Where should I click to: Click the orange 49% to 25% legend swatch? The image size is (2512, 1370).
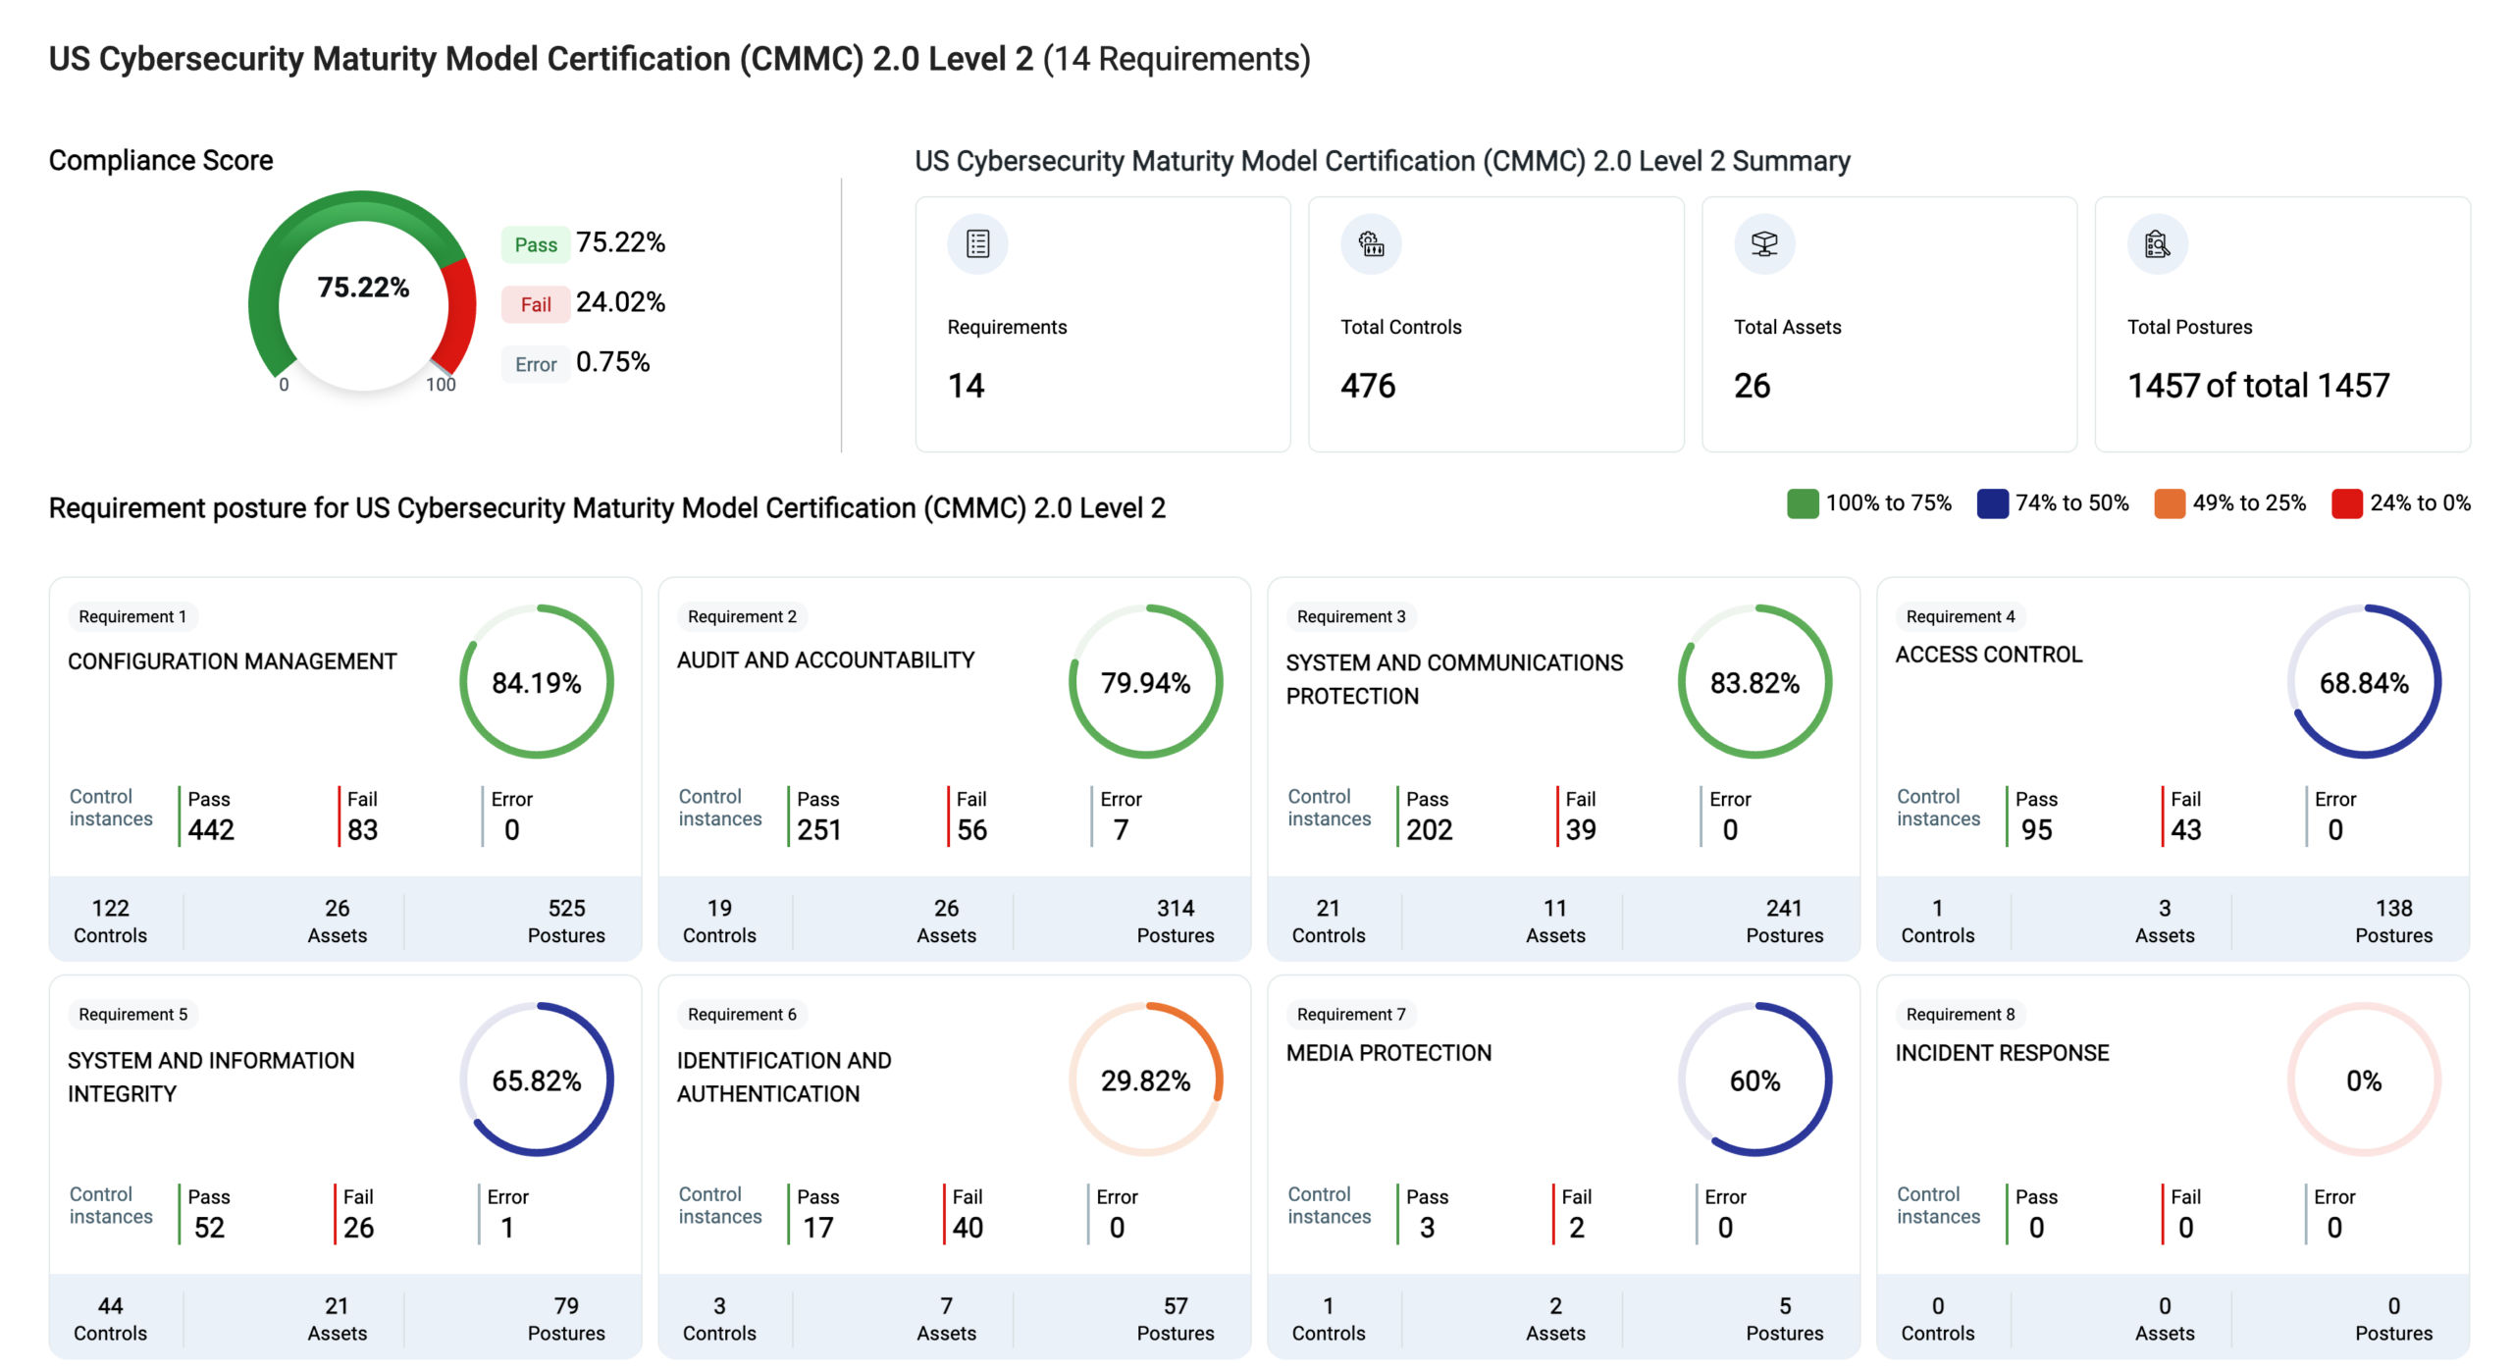pyautogui.click(x=2170, y=503)
